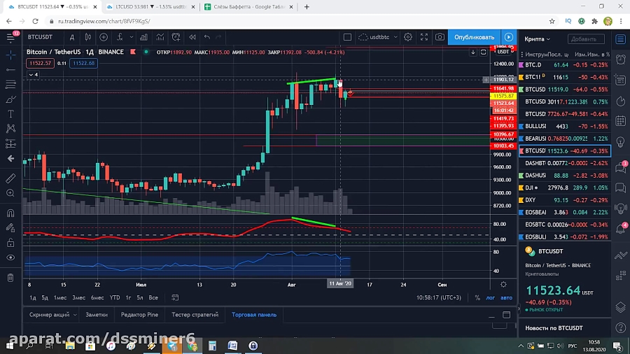630x354 pixels.
Task: Collapse the indicator legend showing 4
Action: pyautogui.click(x=33, y=75)
